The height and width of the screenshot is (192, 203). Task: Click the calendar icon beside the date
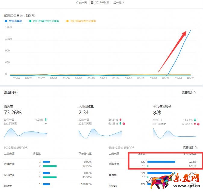click(92, 2)
